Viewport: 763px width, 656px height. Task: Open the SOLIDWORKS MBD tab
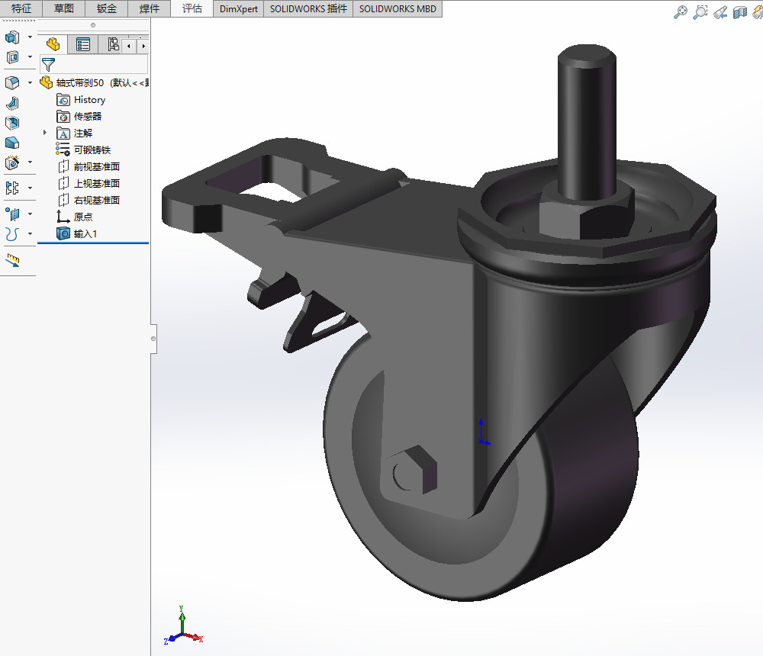[x=398, y=8]
